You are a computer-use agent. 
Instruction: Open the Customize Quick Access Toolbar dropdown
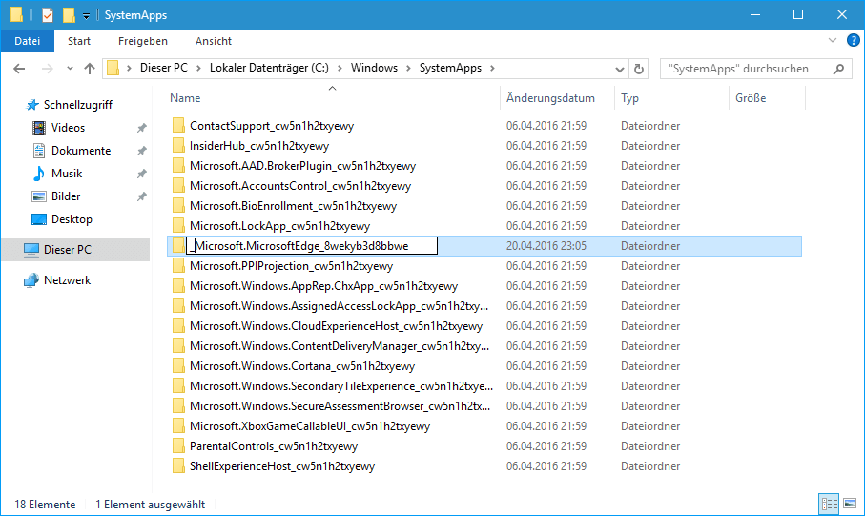tap(86, 16)
